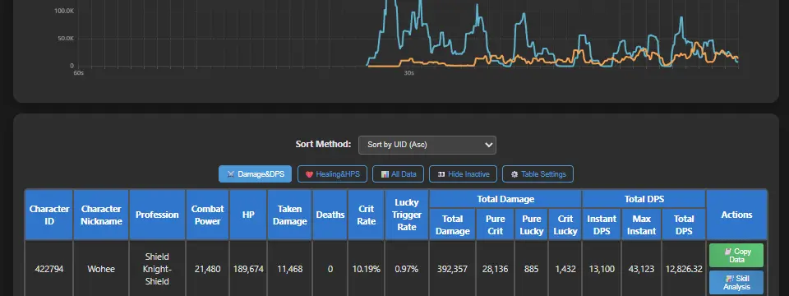Select the Shield Knight-Shield profession cell
This screenshot has width=789, height=296.
(x=158, y=269)
